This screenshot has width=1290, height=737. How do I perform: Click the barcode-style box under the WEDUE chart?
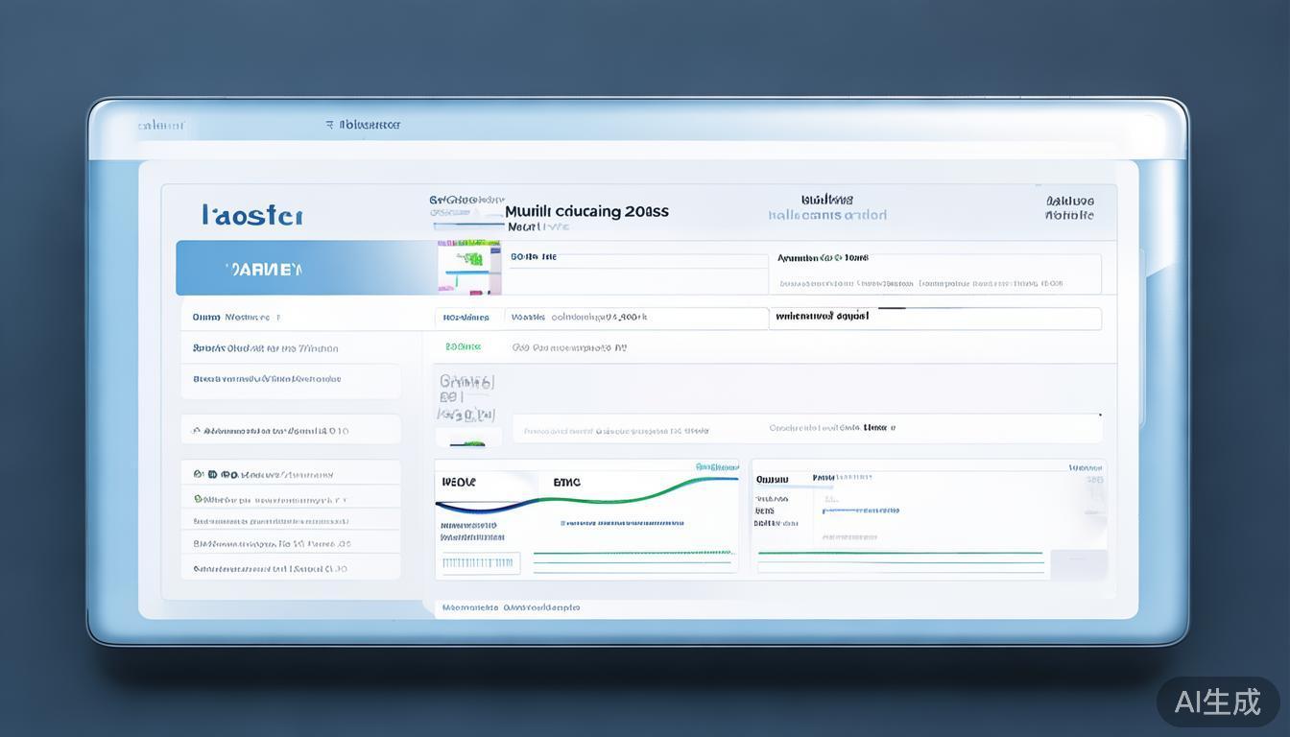pos(478,562)
